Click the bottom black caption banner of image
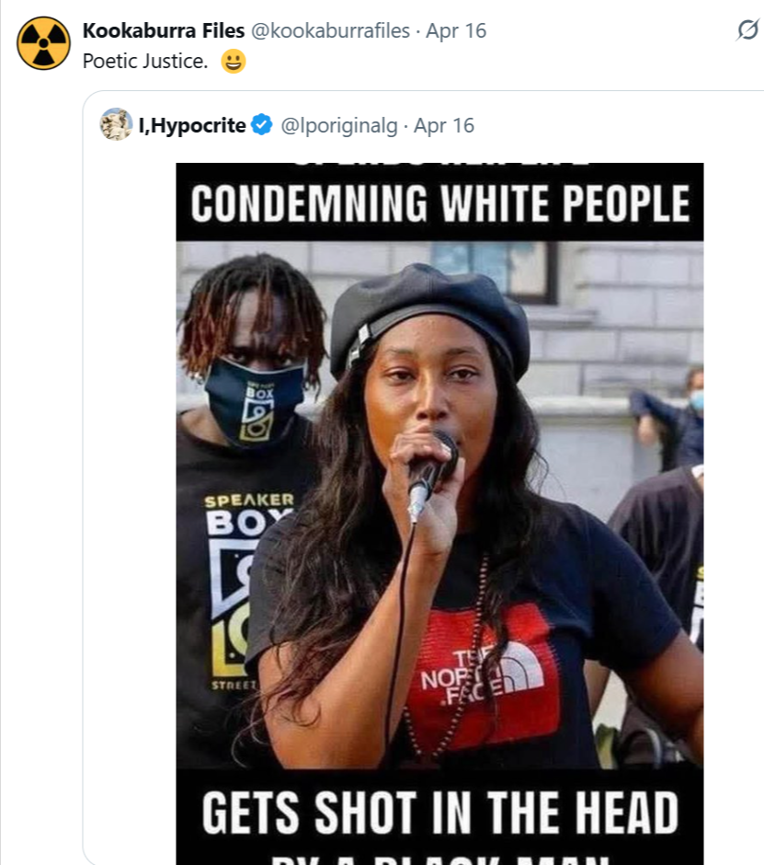This screenshot has height=865, width=764. (439, 816)
